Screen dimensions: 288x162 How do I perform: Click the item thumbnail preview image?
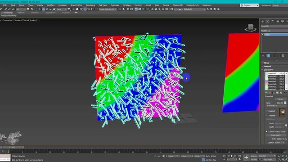tap(282, 112)
